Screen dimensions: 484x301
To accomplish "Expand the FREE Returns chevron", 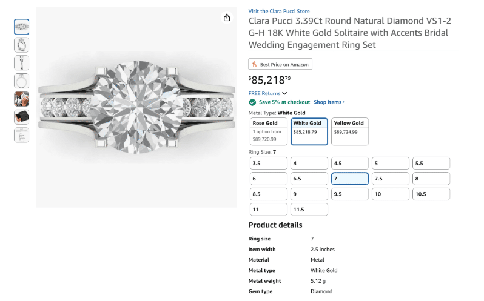I will point(284,93).
